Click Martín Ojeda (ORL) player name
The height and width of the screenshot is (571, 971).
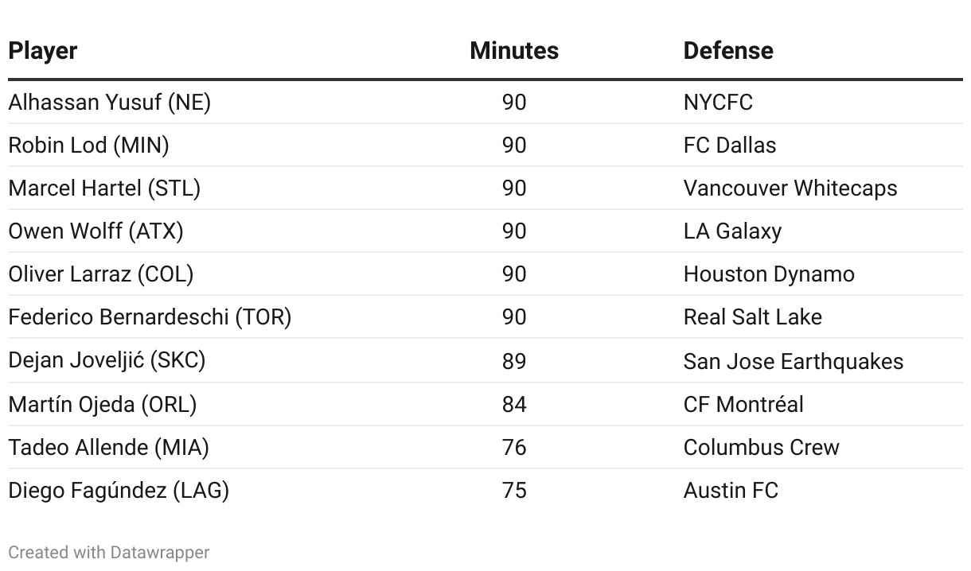102,404
